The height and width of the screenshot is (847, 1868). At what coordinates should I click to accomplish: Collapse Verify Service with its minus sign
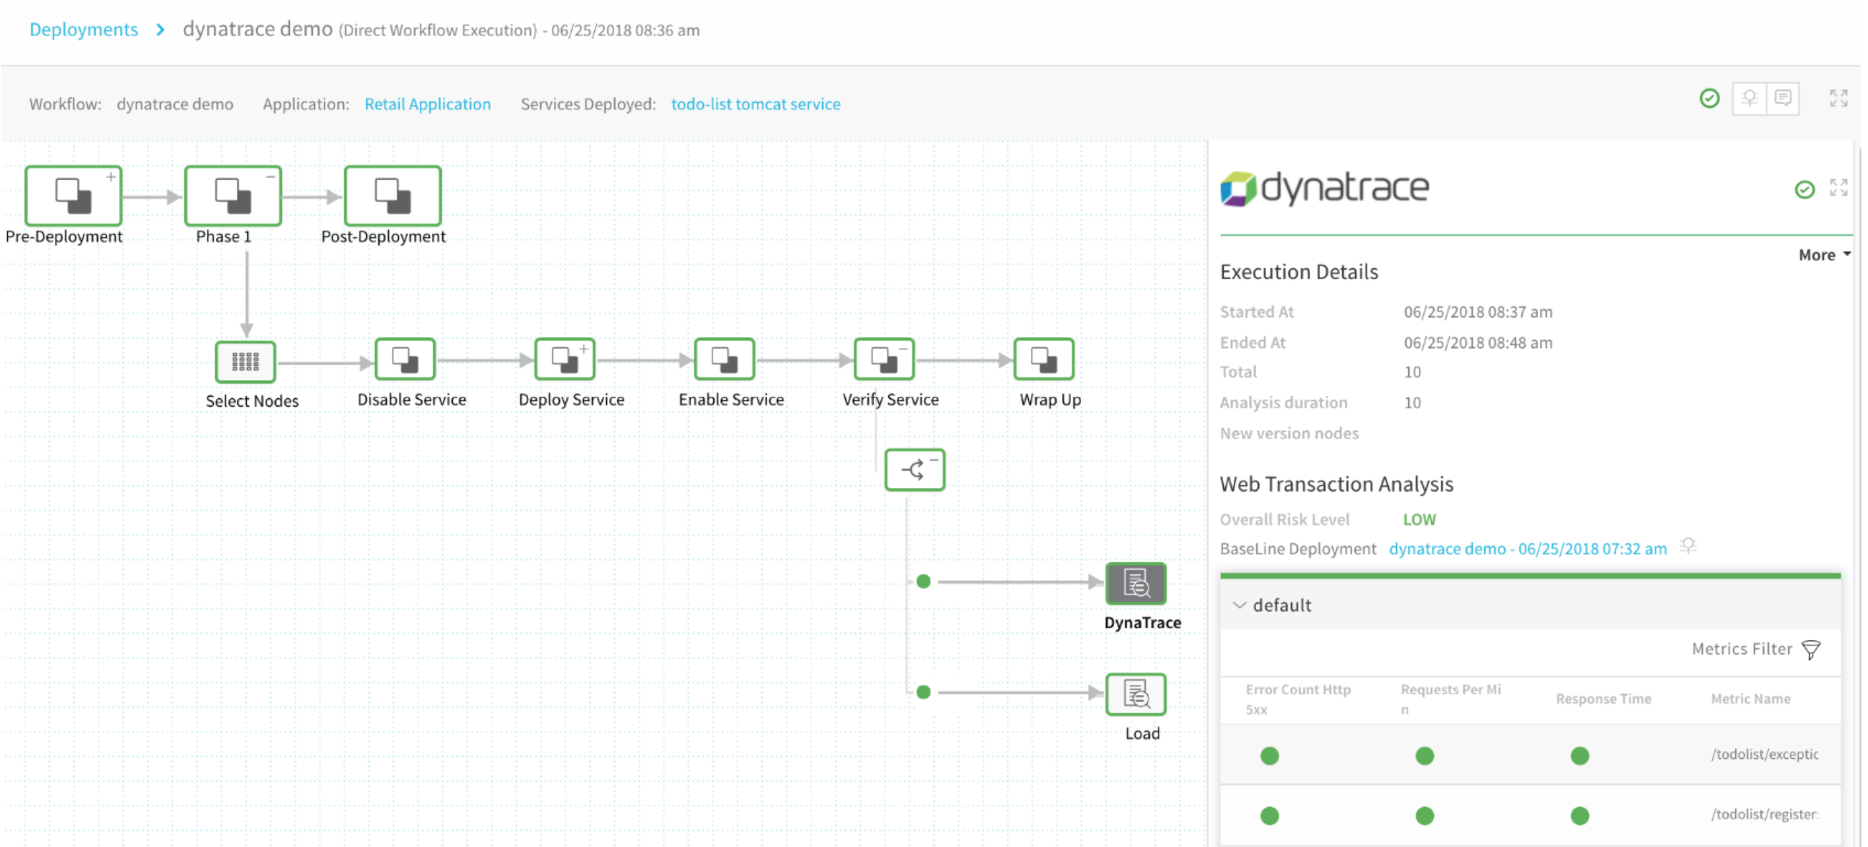coord(904,349)
